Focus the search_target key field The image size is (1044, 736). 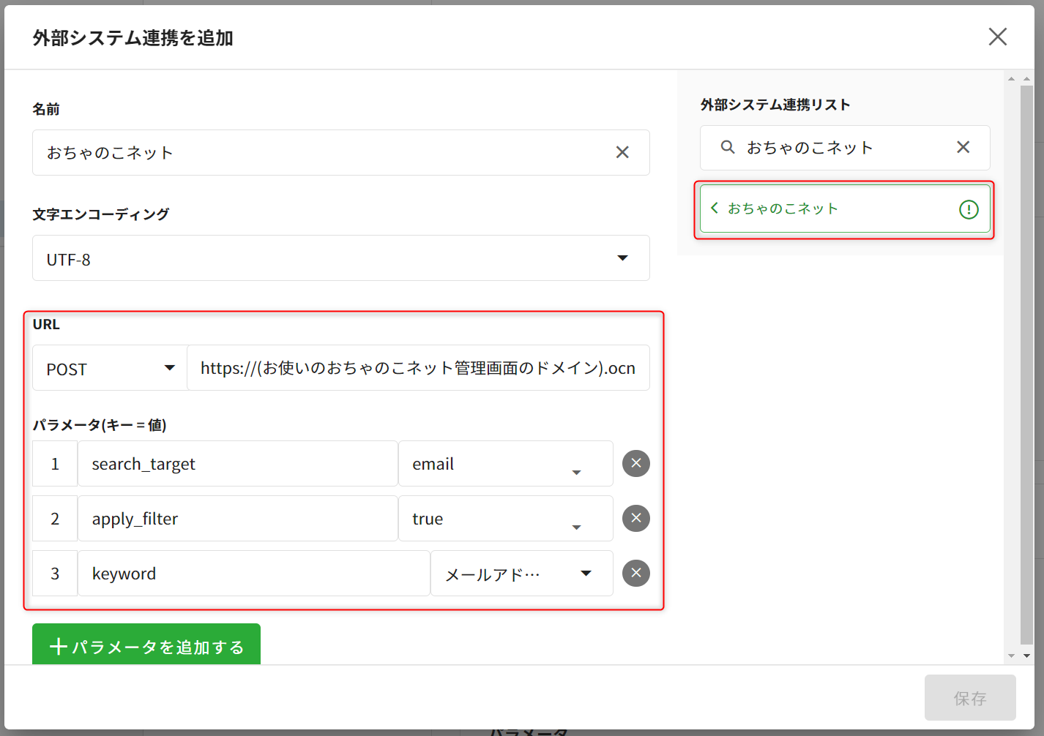coord(237,464)
